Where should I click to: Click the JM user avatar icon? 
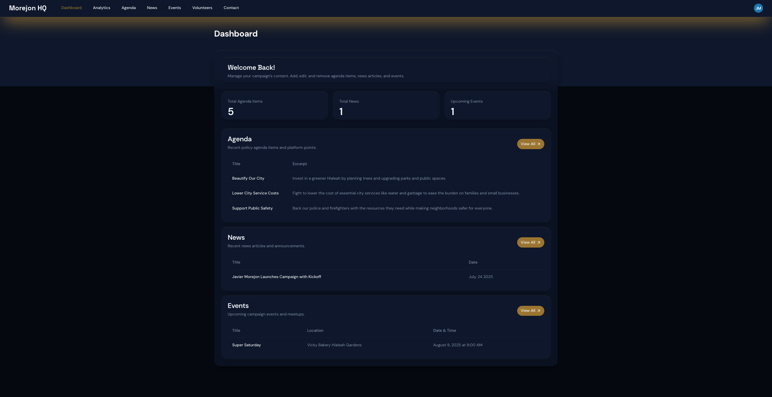click(x=758, y=8)
